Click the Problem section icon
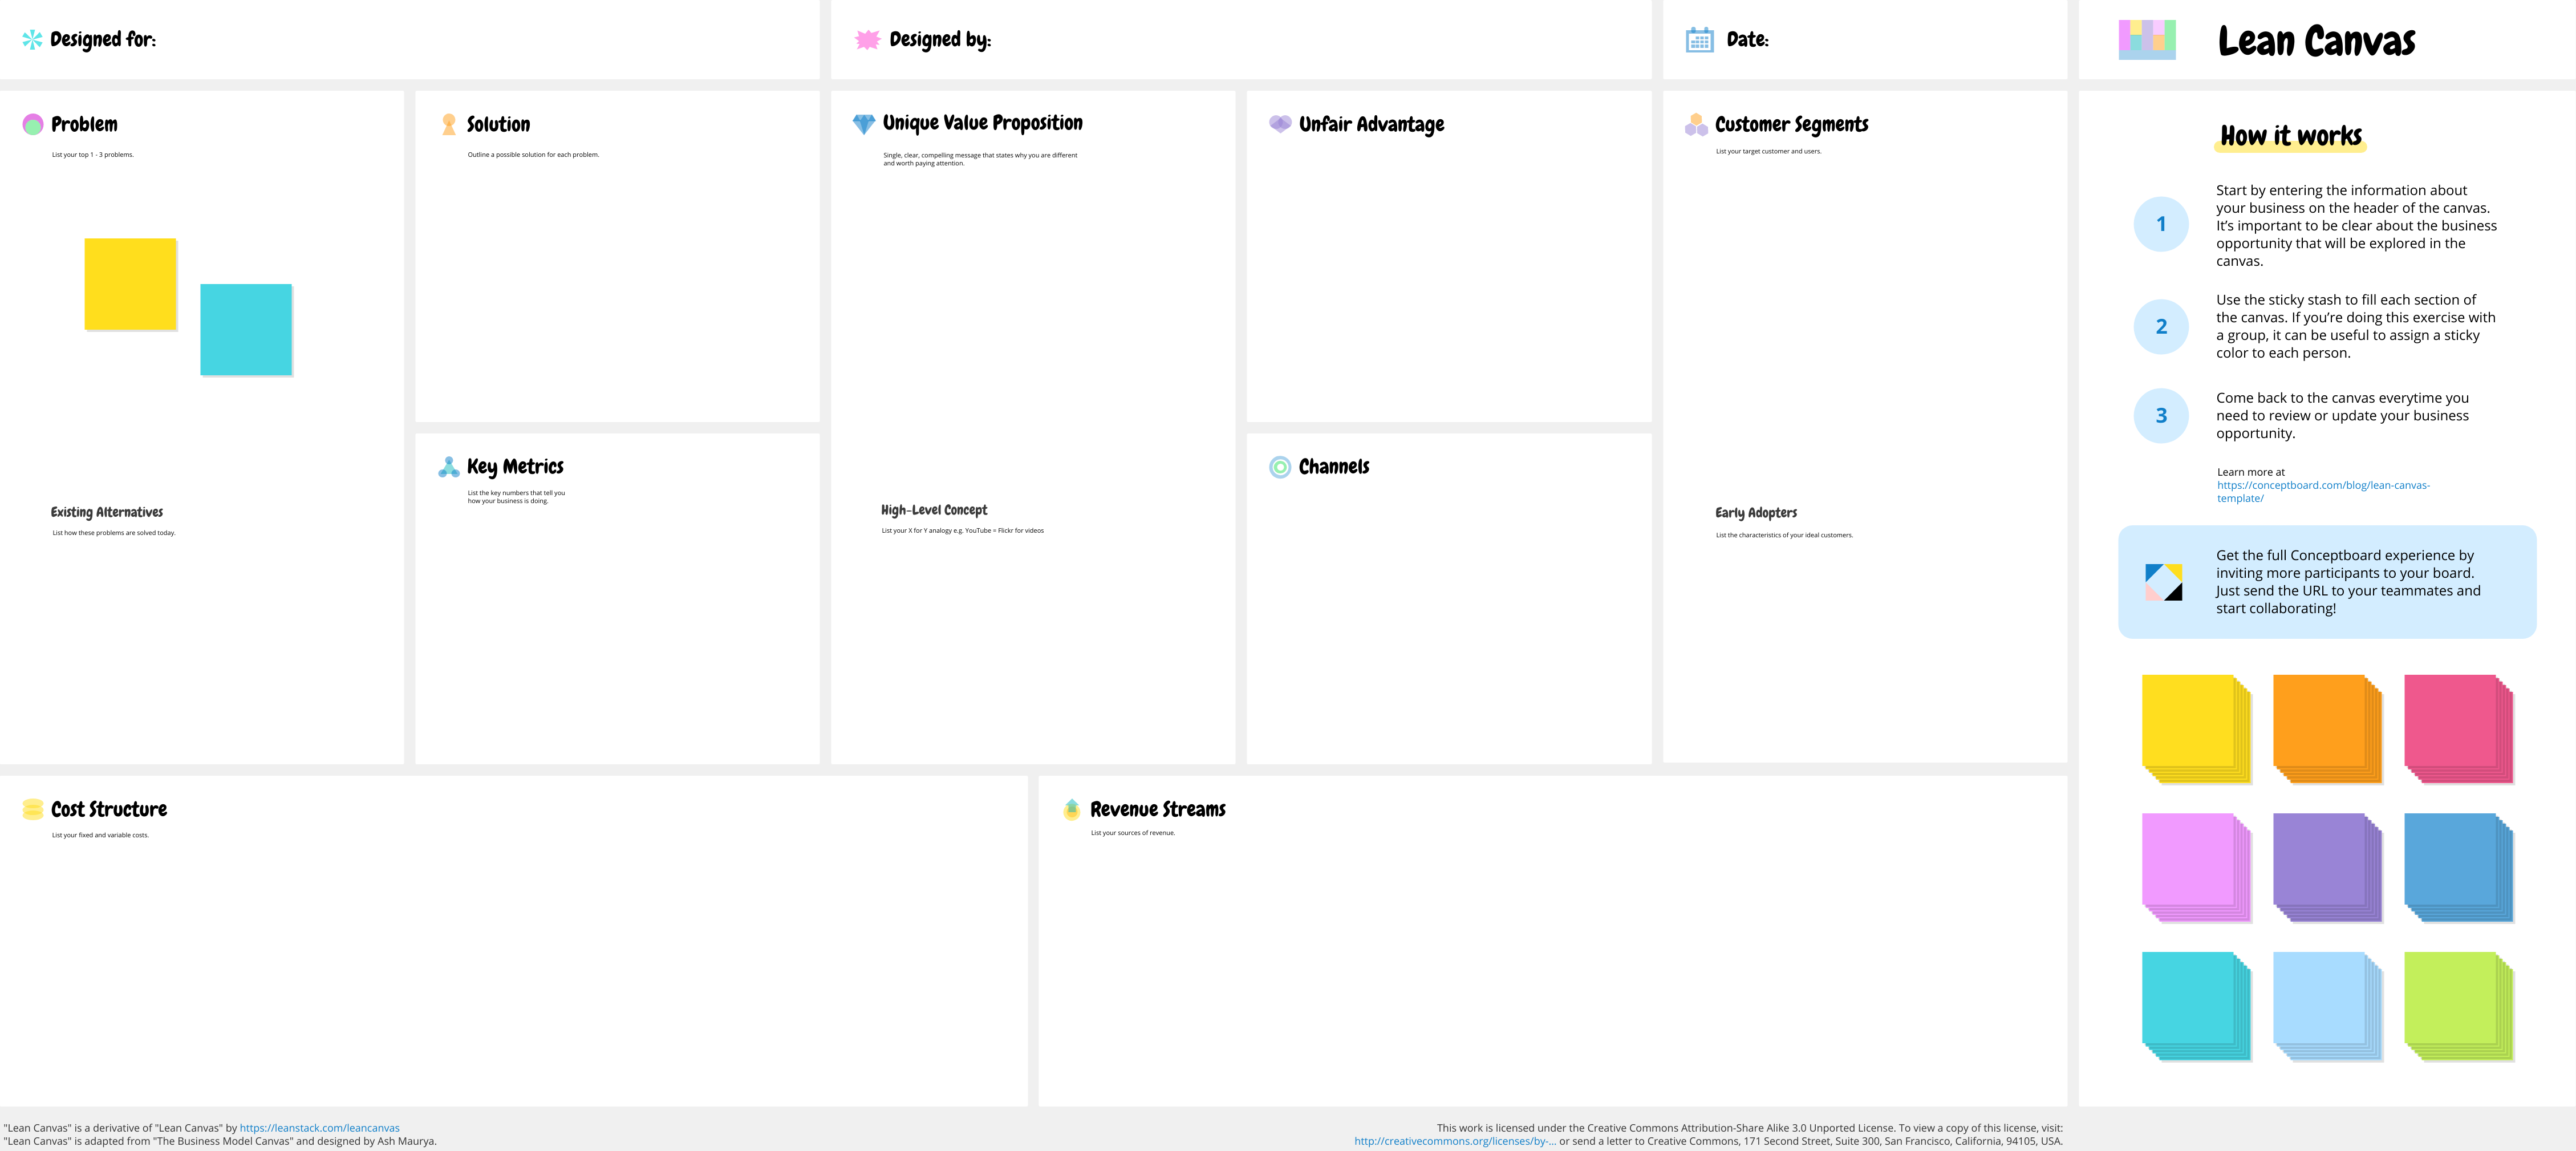This screenshot has height=1151, width=2576. click(x=30, y=123)
